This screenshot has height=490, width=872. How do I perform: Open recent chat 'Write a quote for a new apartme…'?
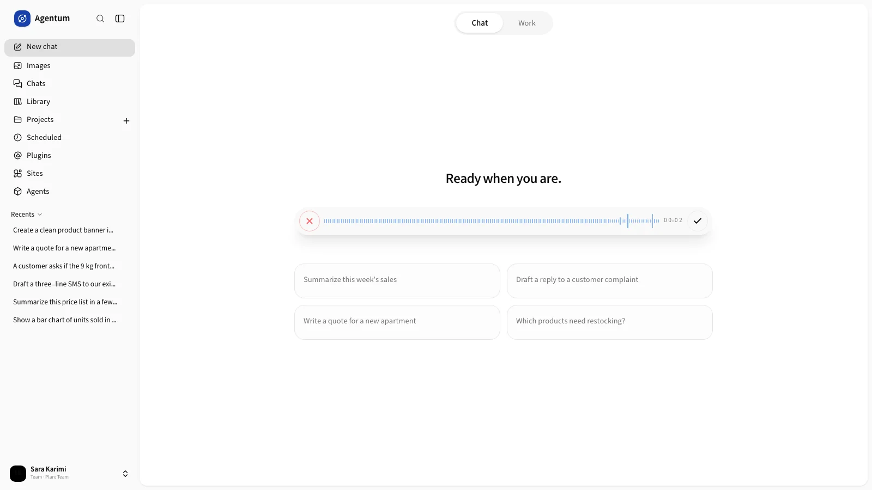coord(70,248)
